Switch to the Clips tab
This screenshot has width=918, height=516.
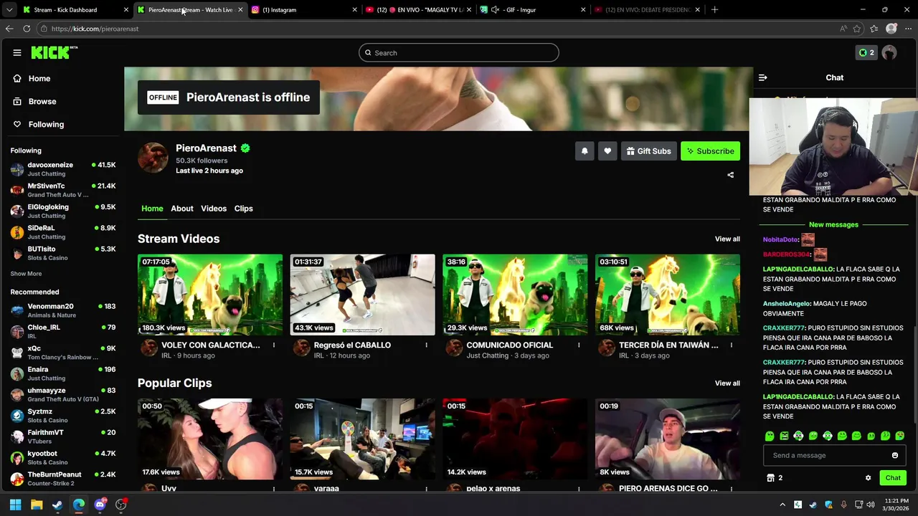pos(244,209)
